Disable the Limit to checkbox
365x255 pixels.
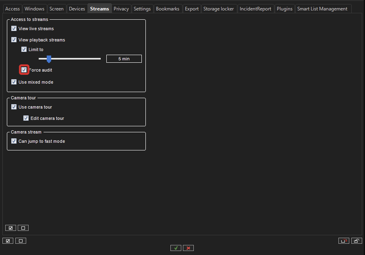[x=24, y=49]
